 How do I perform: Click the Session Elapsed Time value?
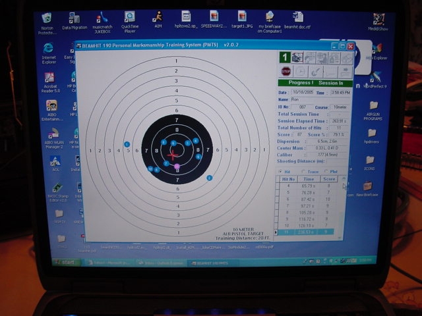(338, 121)
